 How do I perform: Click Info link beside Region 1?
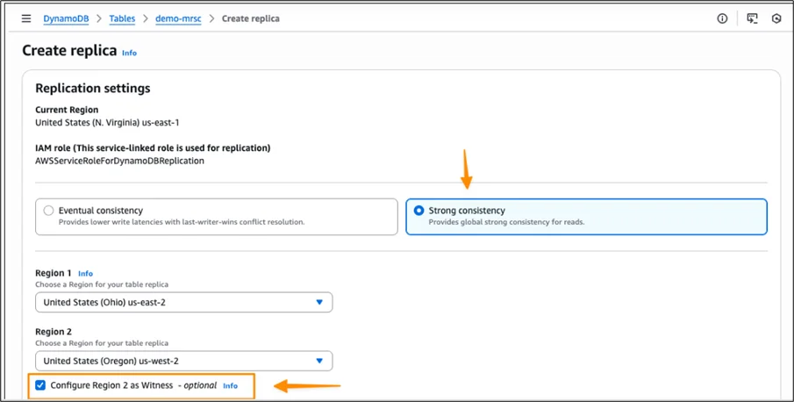coord(86,273)
